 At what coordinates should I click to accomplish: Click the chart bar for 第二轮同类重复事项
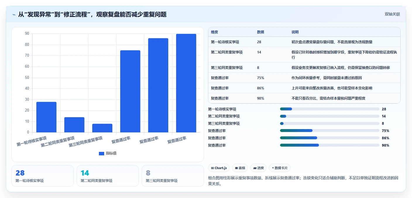(x=74, y=125)
